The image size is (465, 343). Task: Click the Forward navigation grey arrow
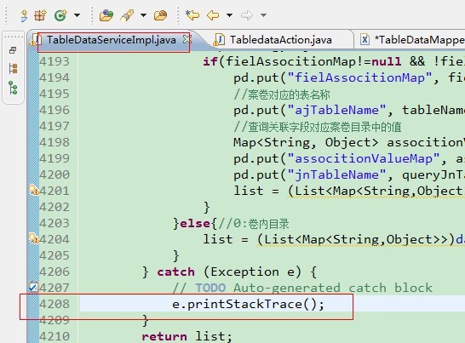pos(247,15)
